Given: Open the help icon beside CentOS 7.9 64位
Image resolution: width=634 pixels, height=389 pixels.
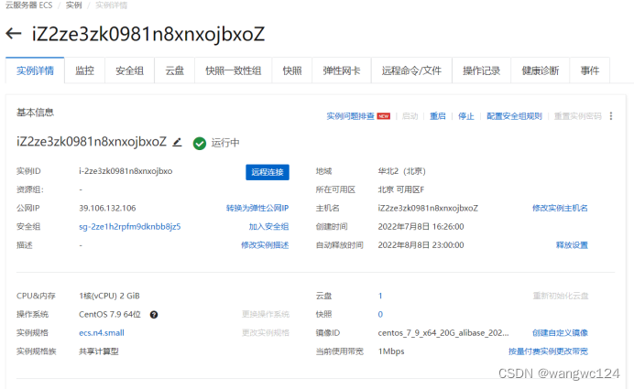Looking at the screenshot, I should 154,315.
